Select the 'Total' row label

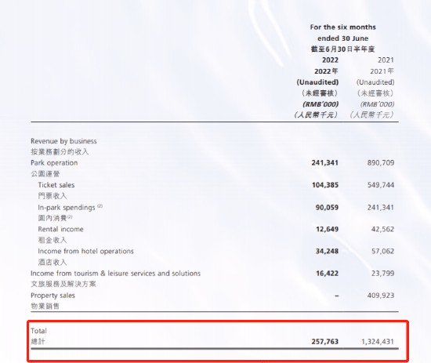pyautogui.click(x=38, y=331)
